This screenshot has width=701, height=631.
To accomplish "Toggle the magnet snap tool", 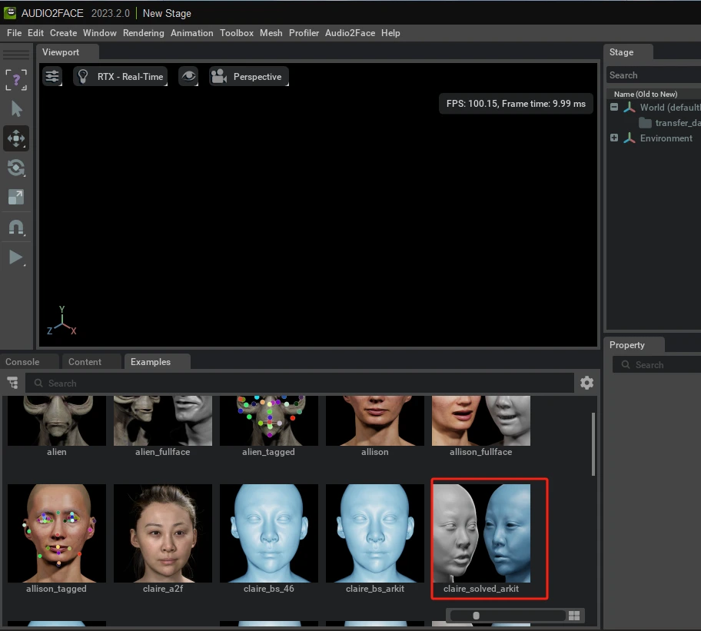I will click(x=16, y=227).
